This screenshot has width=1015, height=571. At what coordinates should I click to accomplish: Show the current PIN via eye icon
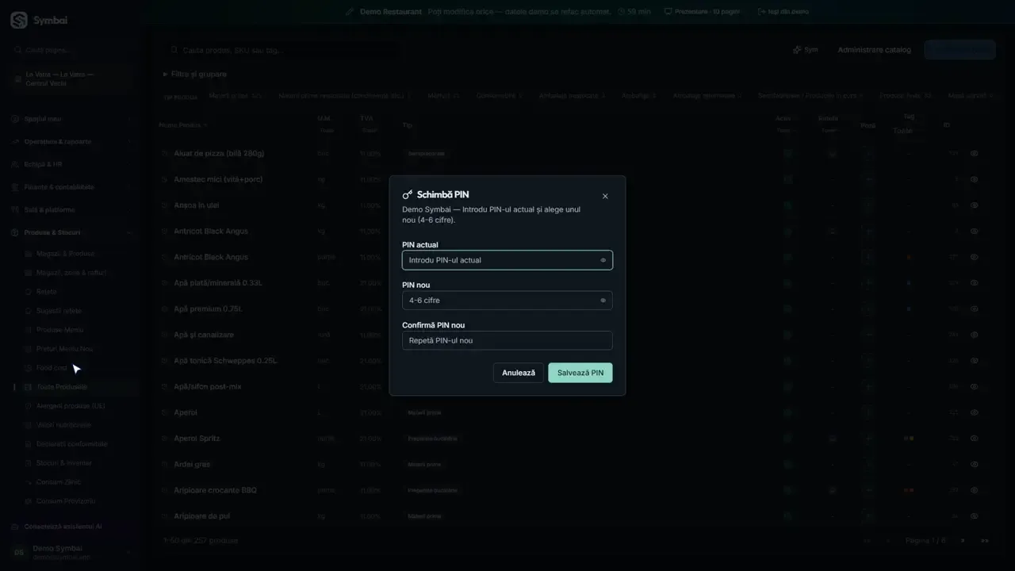[603, 260]
